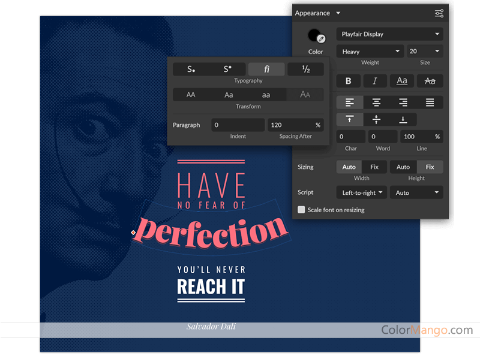Toggle the fi ligatures option
480x362 pixels.
click(267, 69)
